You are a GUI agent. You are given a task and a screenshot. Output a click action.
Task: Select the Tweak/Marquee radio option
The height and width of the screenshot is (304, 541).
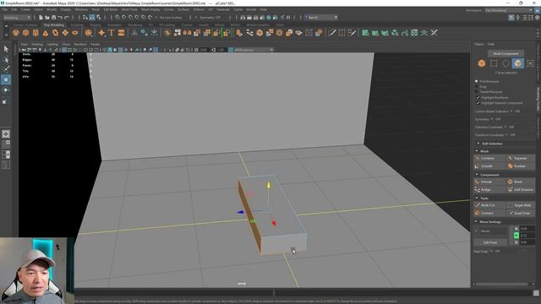[x=477, y=92]
